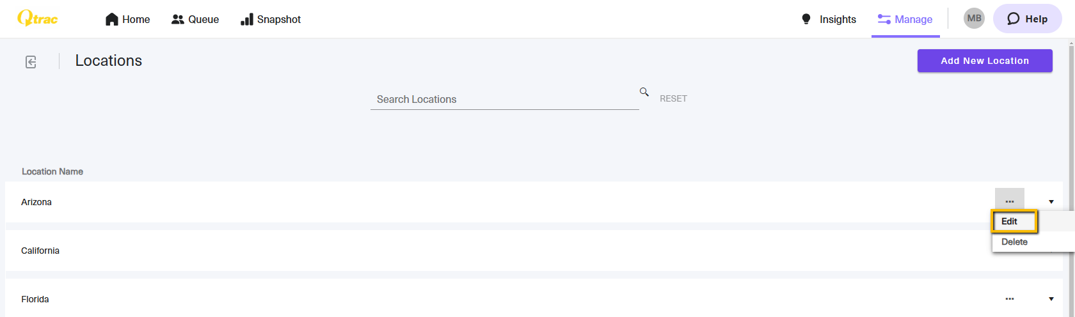
Task: Expand the Florida row arrow
Action: pos(1051,299)
